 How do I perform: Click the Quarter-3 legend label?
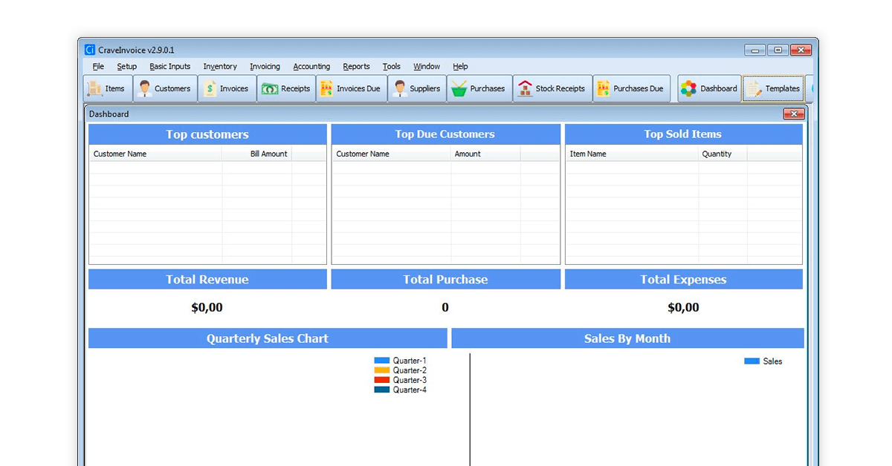click(x=410, y=380)
